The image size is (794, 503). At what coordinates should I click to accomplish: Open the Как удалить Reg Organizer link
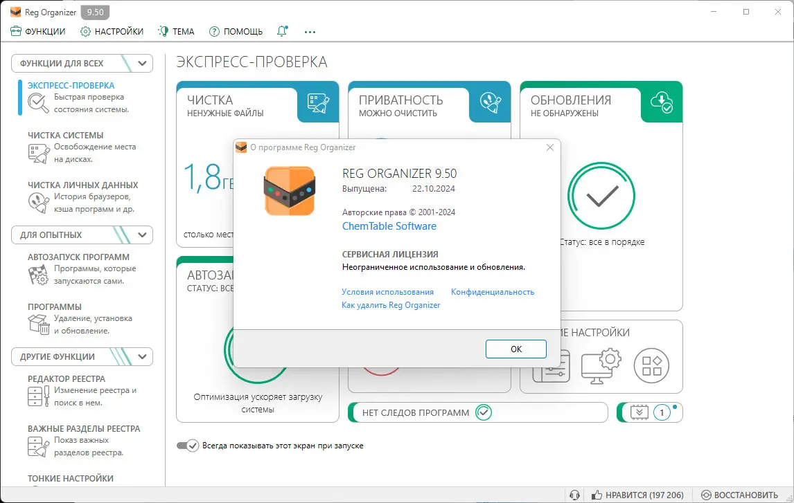391,305
